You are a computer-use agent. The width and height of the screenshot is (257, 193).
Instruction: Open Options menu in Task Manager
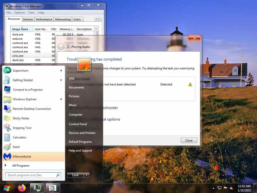20,13
